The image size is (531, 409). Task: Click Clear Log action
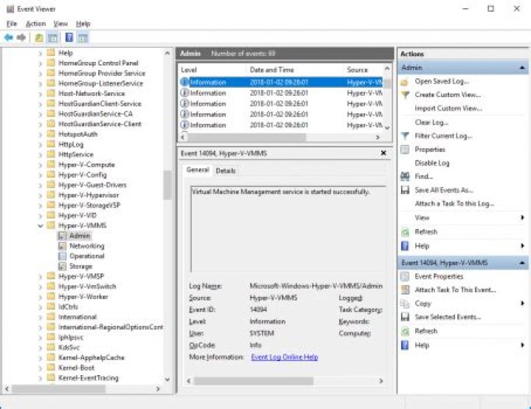(431, 122)
